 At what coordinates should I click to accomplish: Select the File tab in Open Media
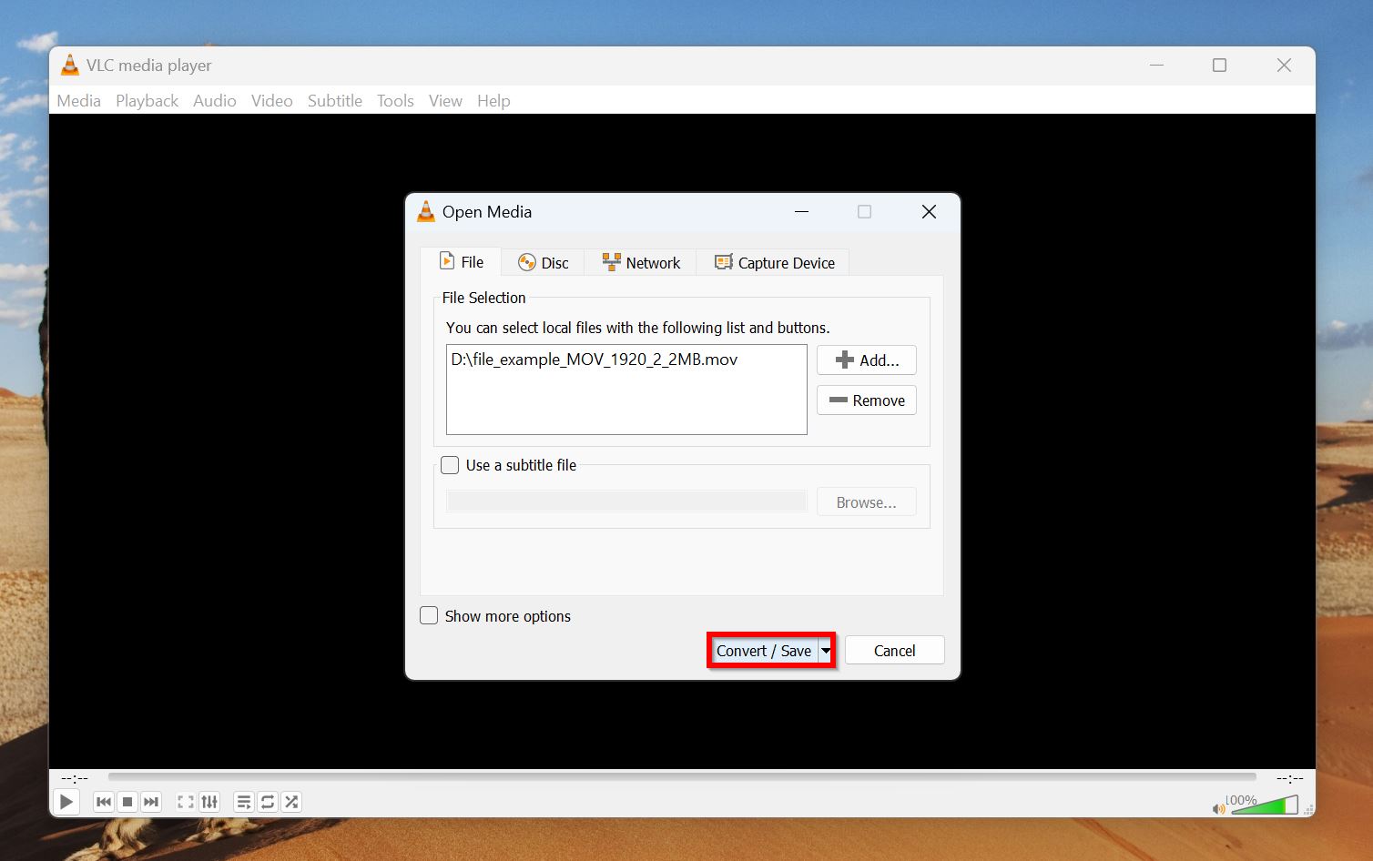pos(461,262)
